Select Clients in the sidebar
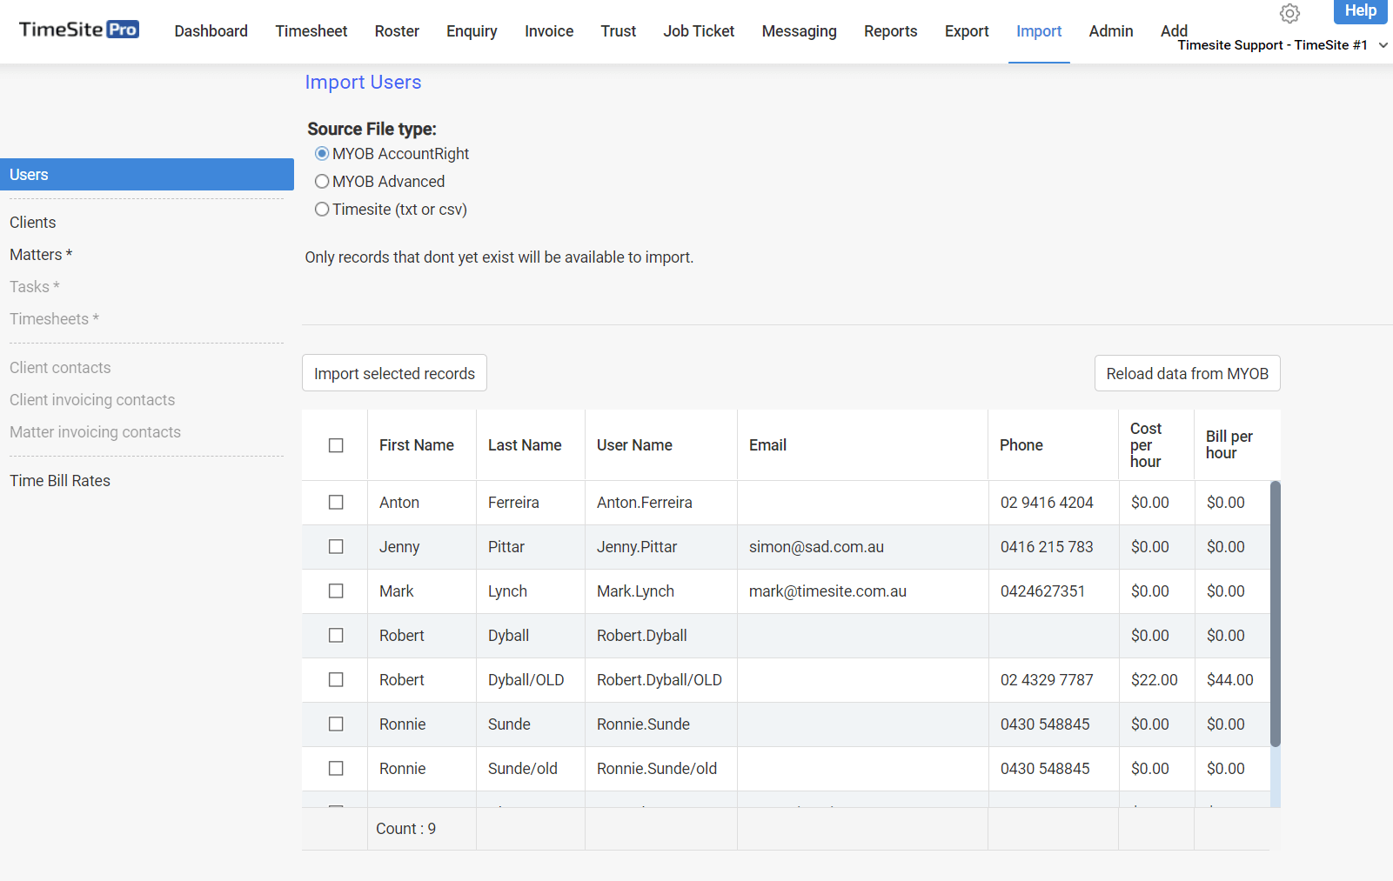Viewport: 1393px width, 881px height. [x=32, y=223]
